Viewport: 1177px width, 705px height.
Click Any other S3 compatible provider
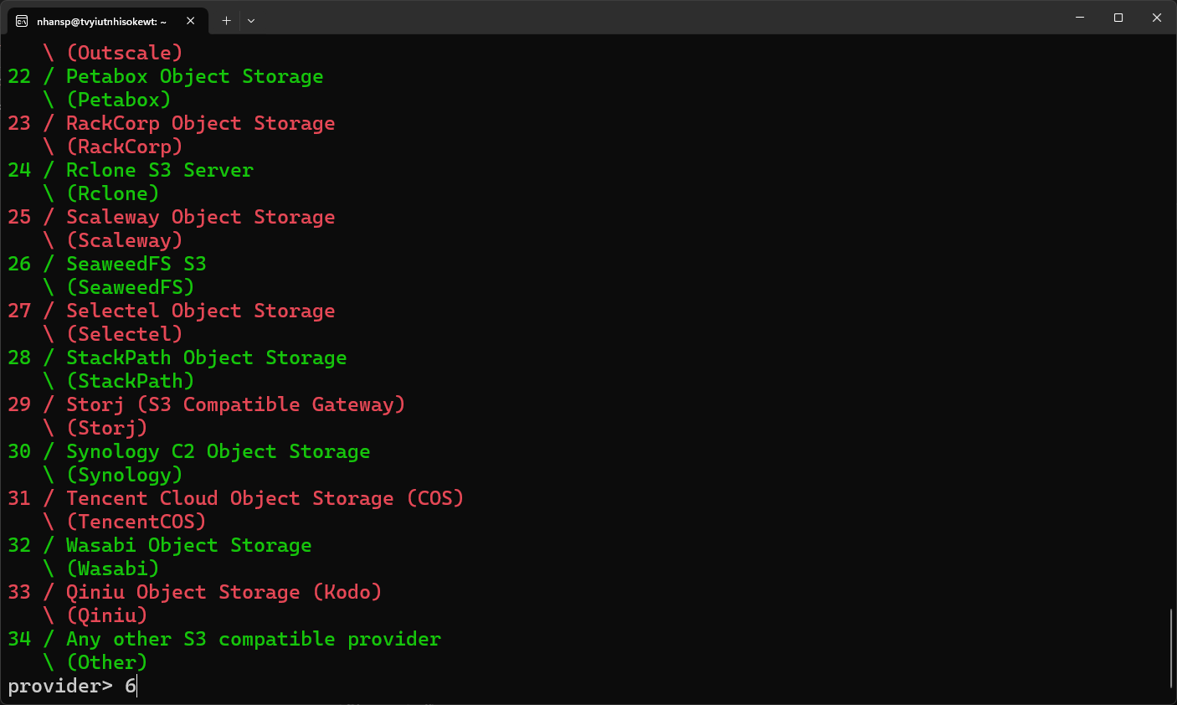point(253,640)
